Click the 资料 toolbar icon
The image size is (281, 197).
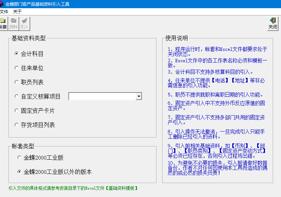[14, 23]
